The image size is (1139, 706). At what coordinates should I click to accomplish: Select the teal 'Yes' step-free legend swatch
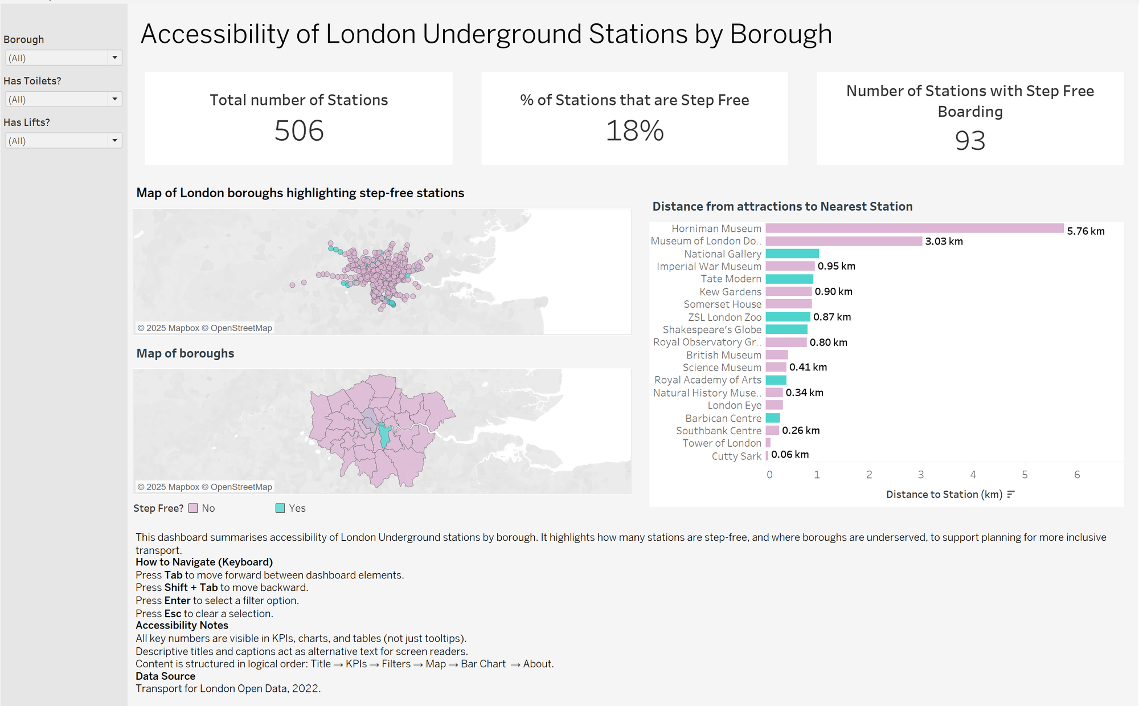click(280, 508)
